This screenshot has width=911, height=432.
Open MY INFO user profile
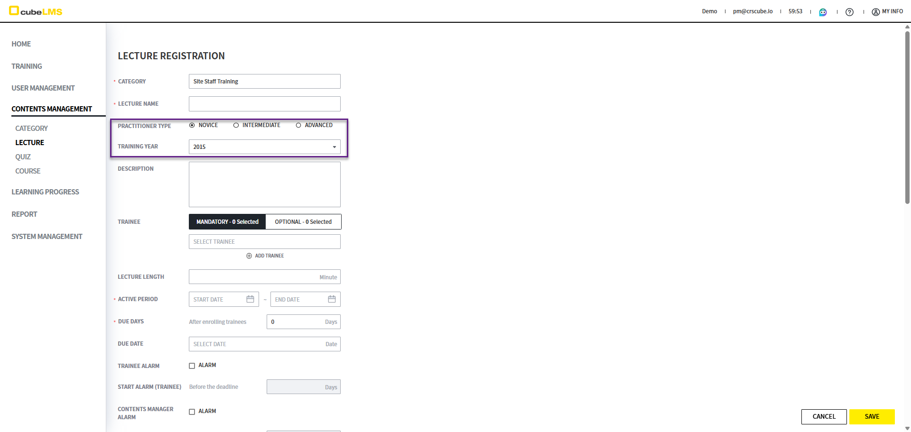coord(887,11)
